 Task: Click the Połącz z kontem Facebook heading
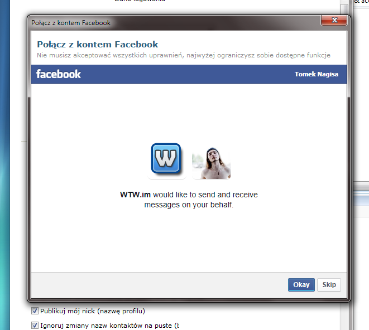[x=98, y=45]
